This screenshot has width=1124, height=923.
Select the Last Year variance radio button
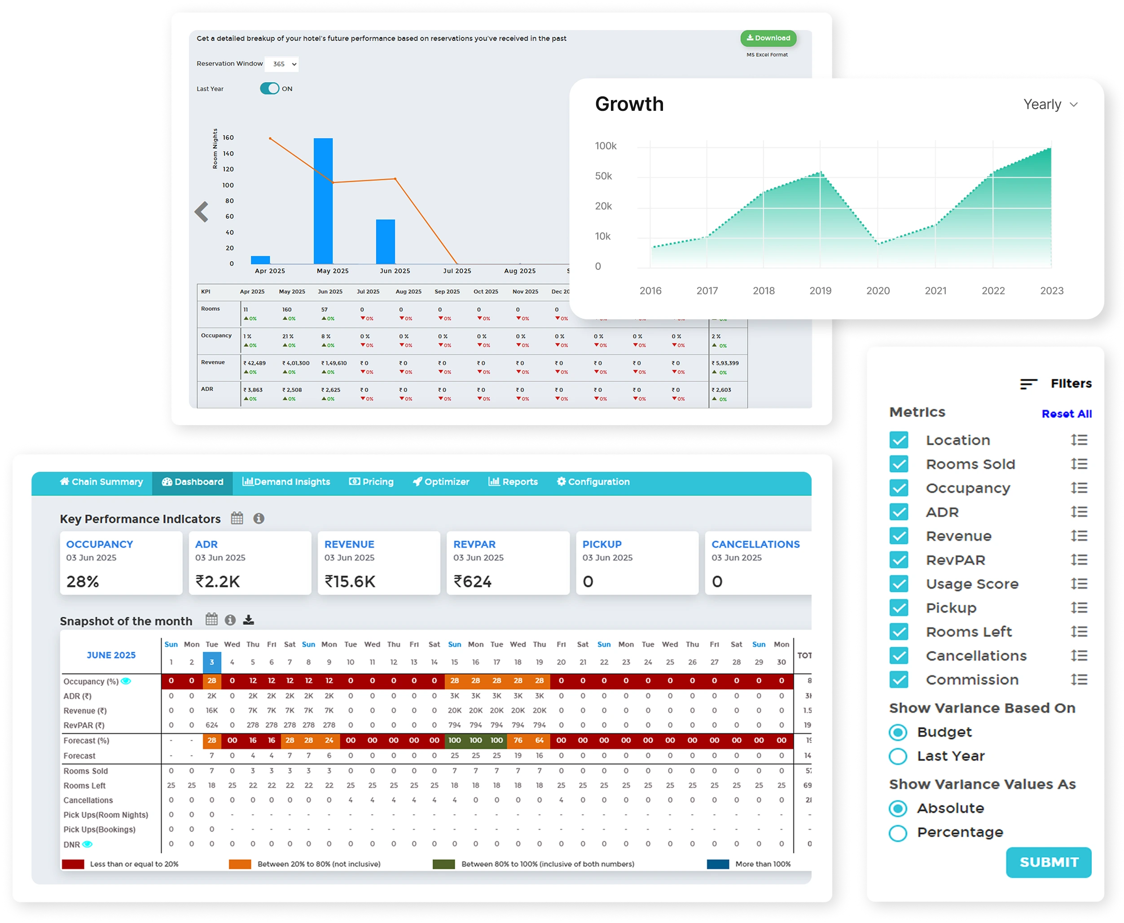(898, 756)
